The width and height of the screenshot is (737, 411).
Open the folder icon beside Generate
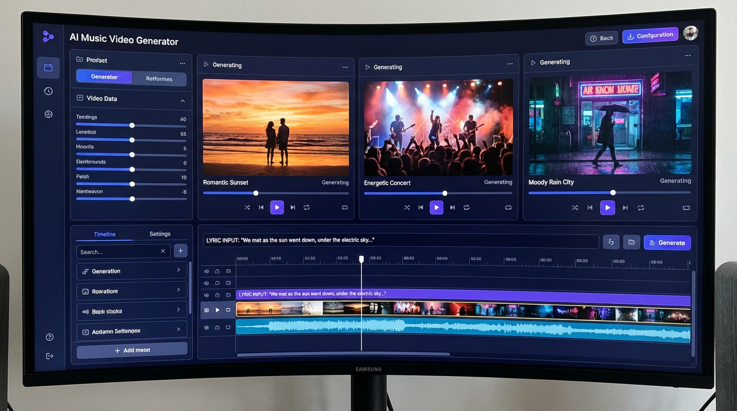(631, 242)
